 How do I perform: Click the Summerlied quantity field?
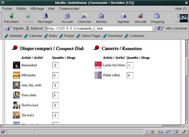56,65
